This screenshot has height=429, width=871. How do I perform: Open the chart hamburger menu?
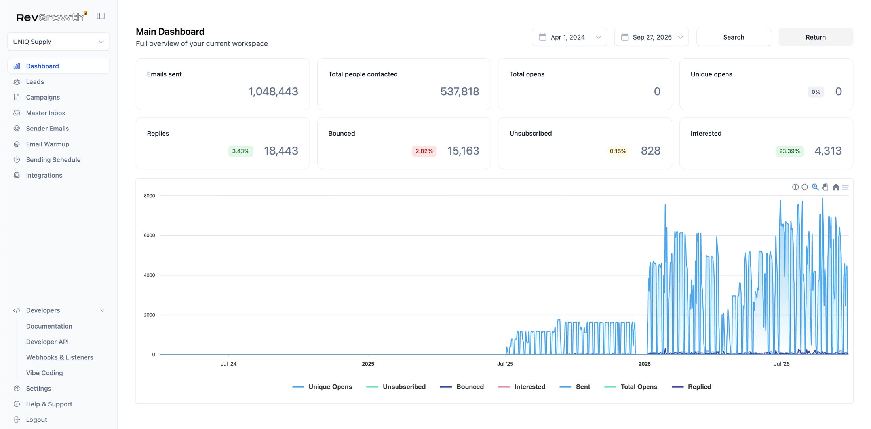[845, 187]
